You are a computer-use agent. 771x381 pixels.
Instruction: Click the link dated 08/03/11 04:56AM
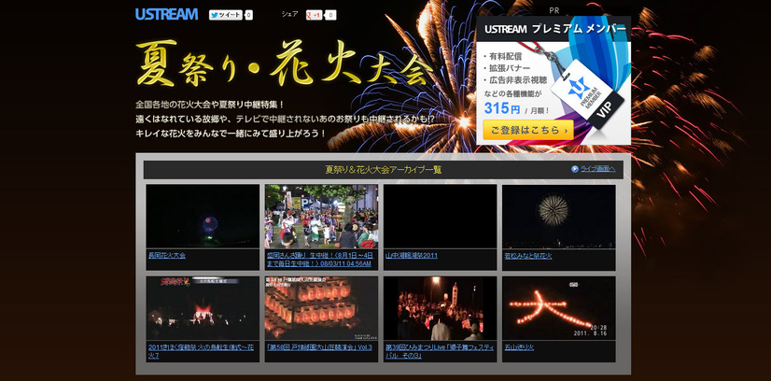pyautogui.click(x=319, y=260)
